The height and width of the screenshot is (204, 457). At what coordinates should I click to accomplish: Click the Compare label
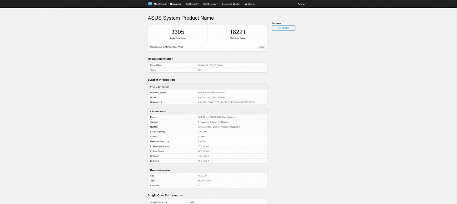276,23
